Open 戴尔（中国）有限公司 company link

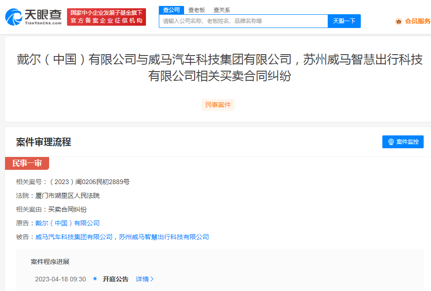coord(68,223)
